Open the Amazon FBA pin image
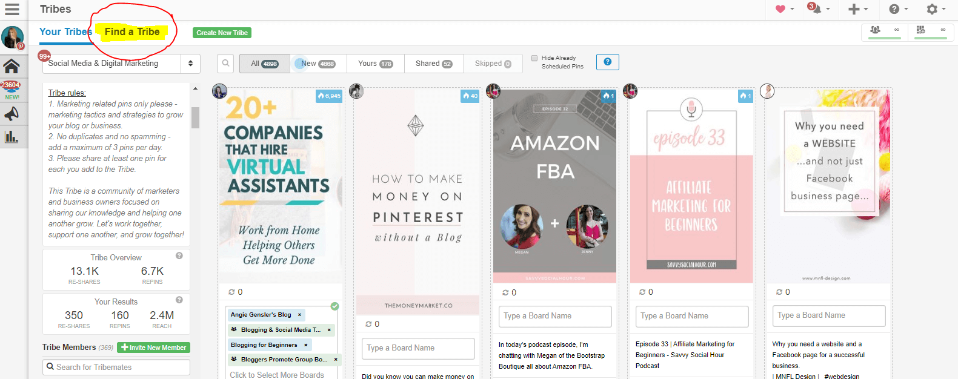Screen dimensions: 958x379 pos(554,186)
